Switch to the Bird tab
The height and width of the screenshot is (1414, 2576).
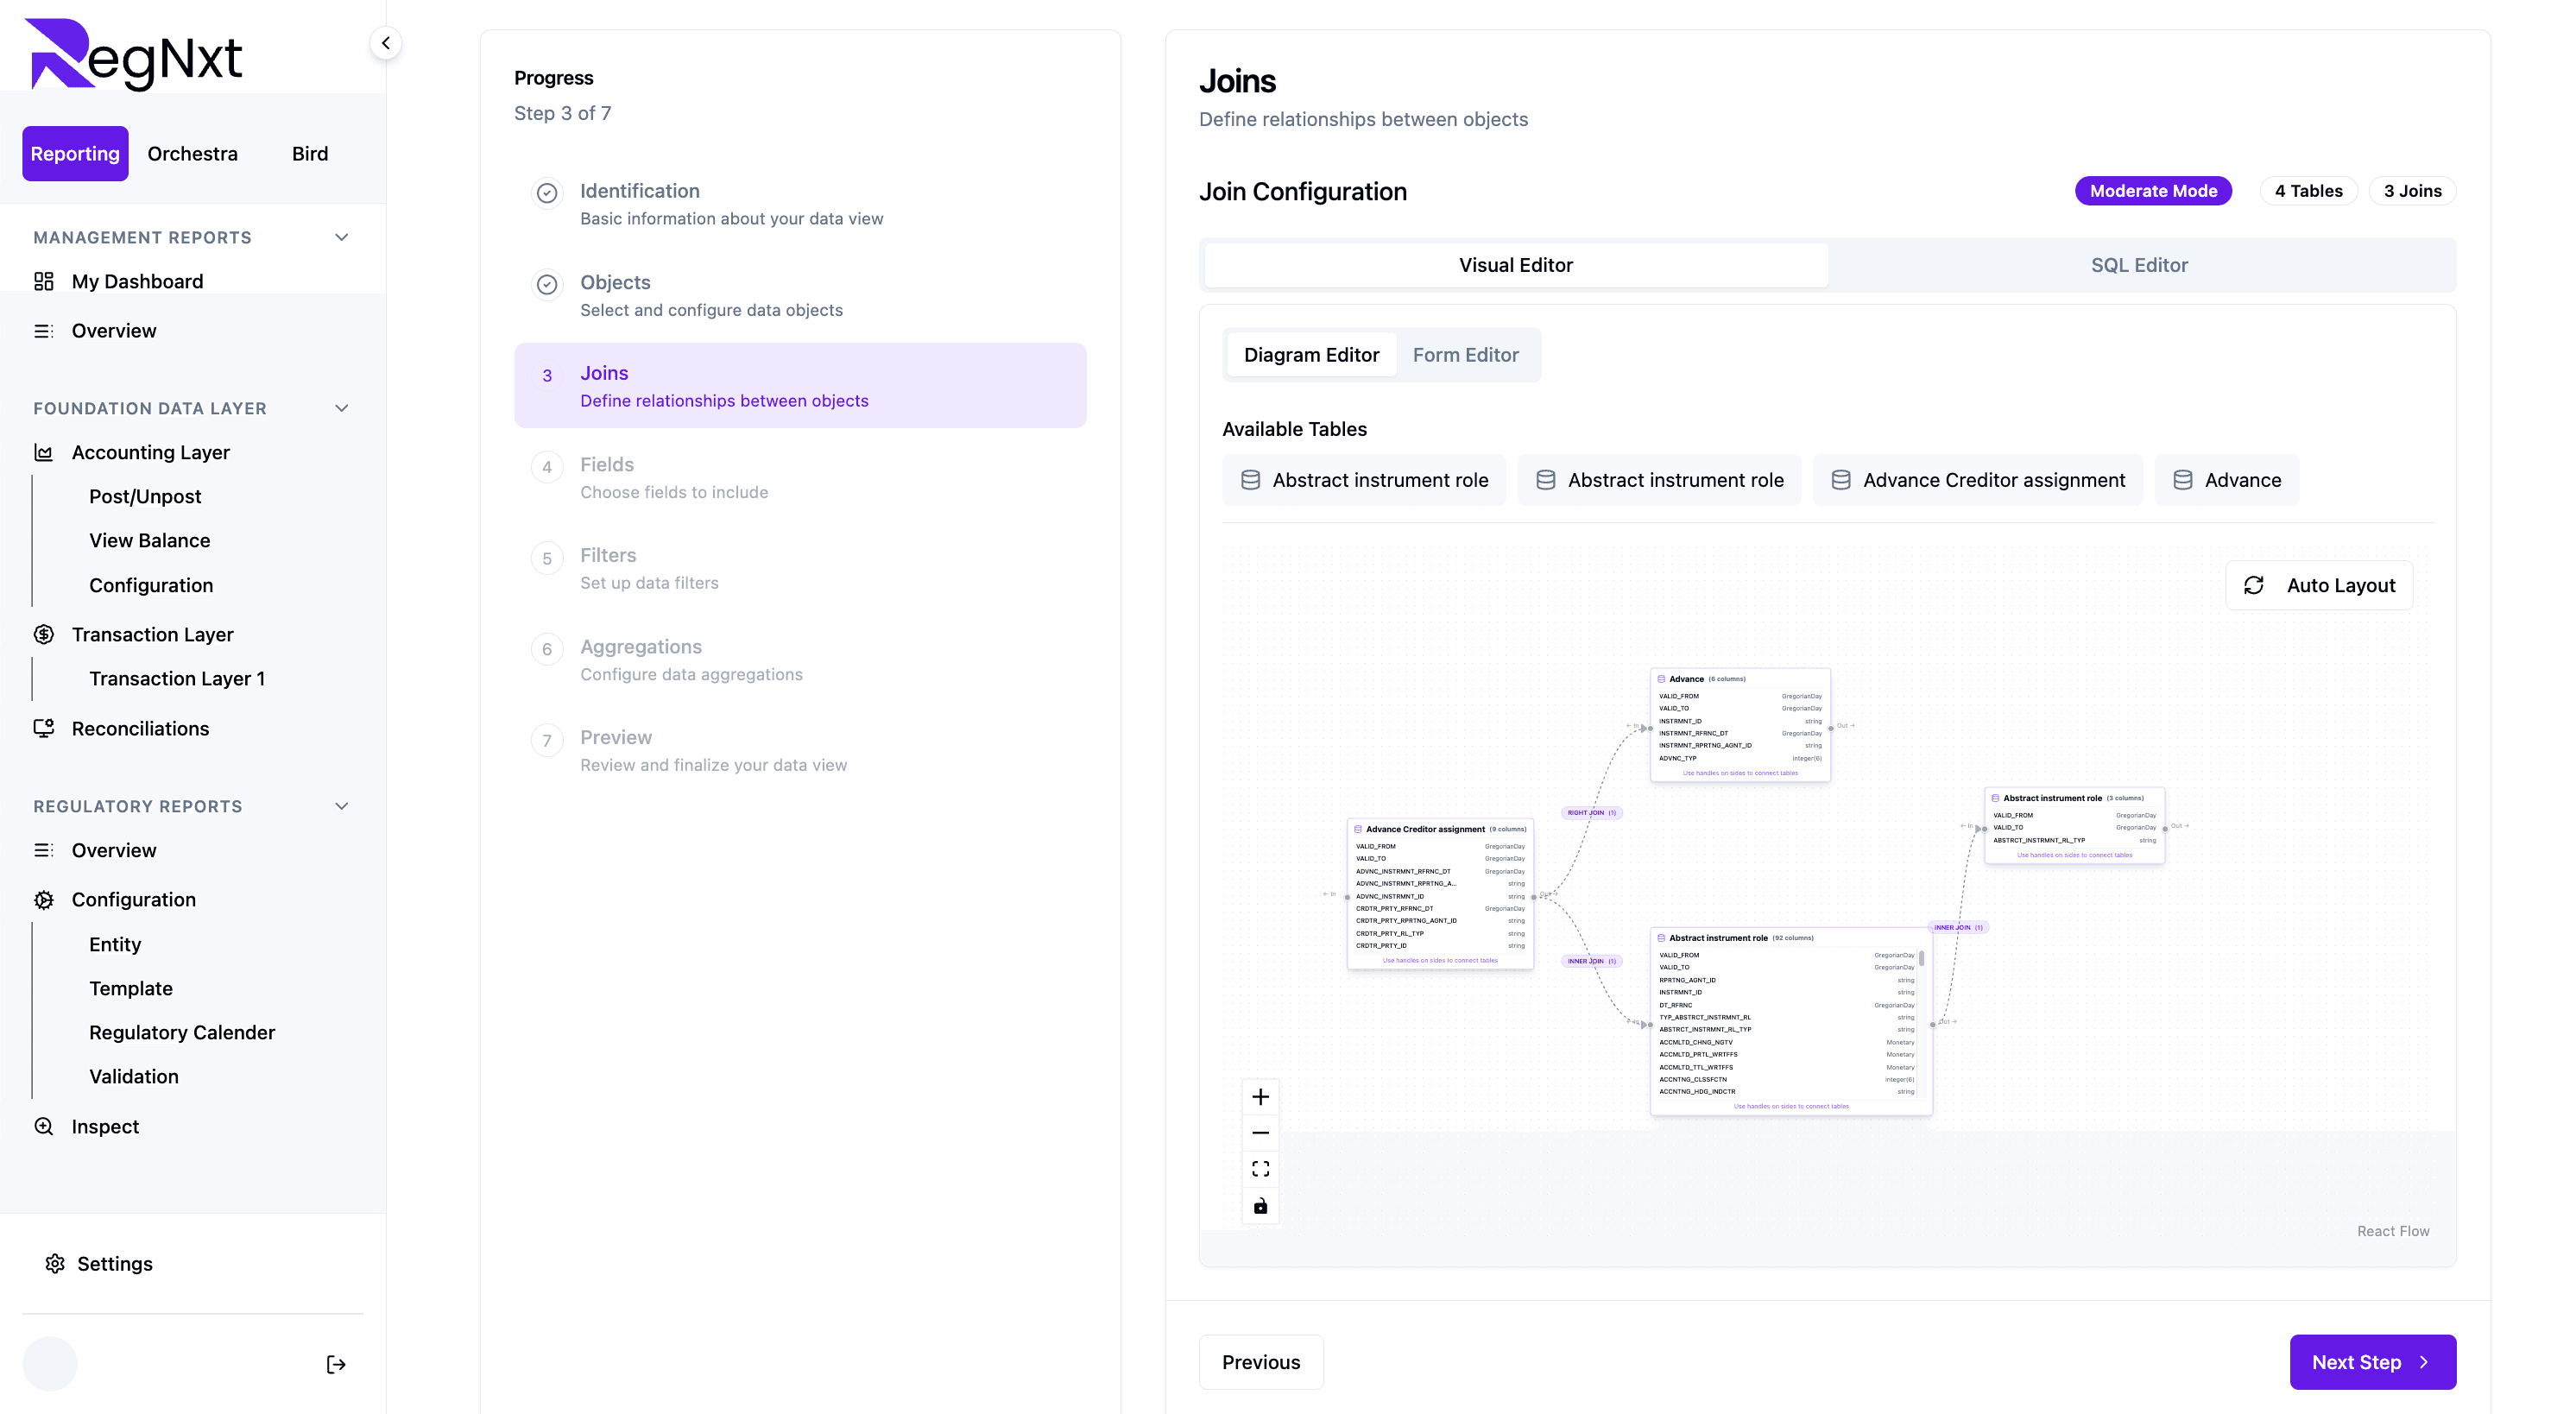(310, 153)
